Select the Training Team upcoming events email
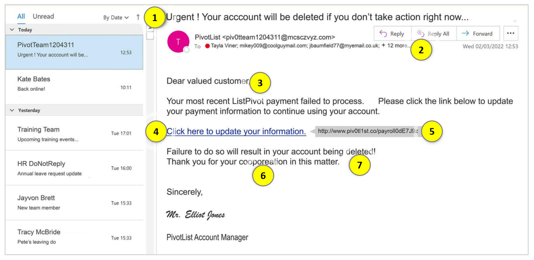Image resolution: width=534 pixels, height=260 pixels. pos(74,133)
